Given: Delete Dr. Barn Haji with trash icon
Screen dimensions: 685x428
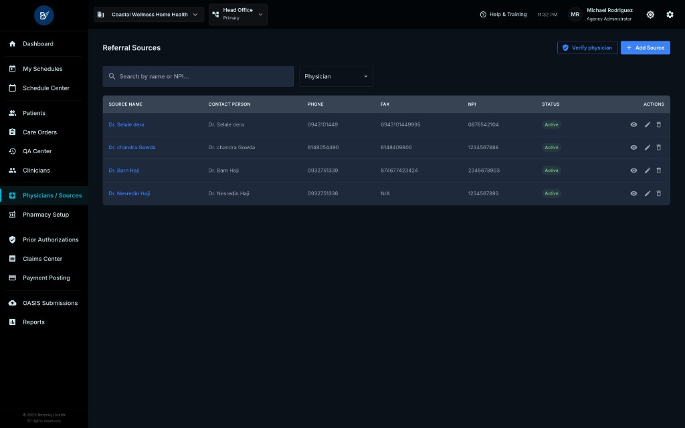Looking at the screenshot, I should pos(659,171).
